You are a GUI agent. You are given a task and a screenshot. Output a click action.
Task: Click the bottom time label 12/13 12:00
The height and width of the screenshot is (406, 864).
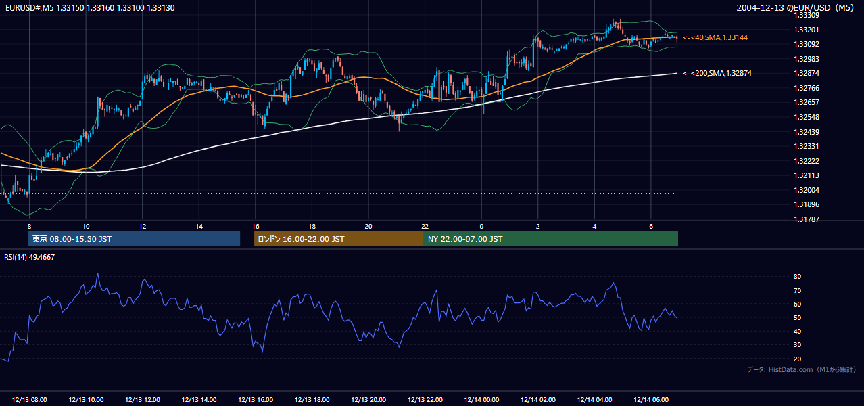[x=142, y=400]
